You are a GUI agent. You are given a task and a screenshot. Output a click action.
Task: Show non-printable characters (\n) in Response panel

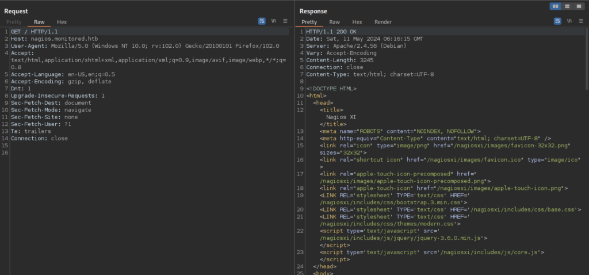569,21
